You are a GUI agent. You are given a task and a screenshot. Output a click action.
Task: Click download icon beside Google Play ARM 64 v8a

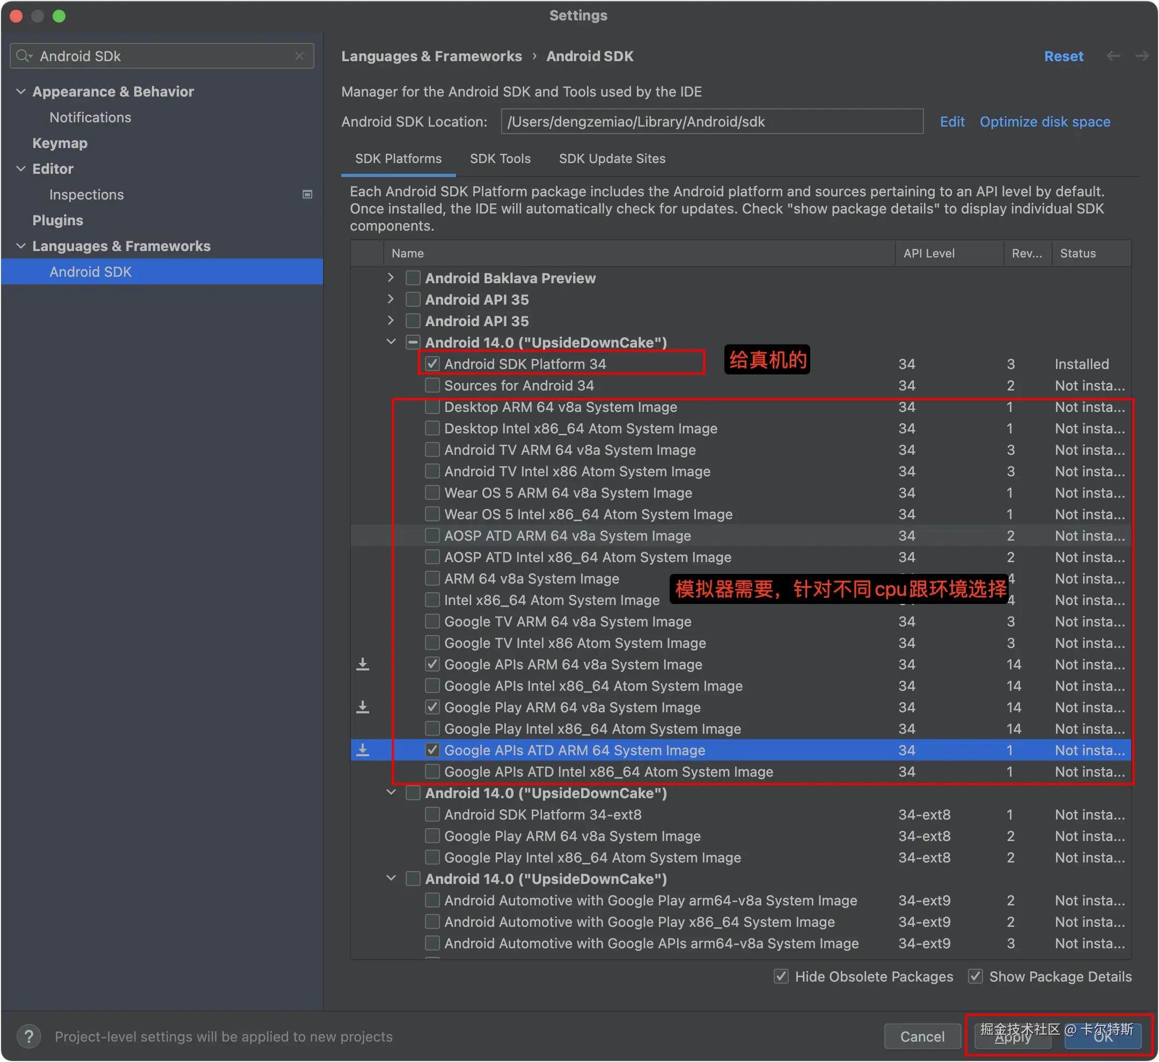[x=363, y=707]
